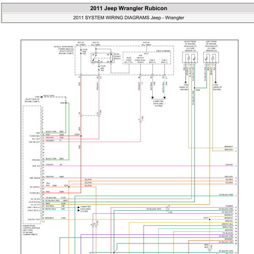Click the G104 ground under Oxygen Sensor 2/2
The width and height of the screenshot is (254, 254).
[216, 82]
